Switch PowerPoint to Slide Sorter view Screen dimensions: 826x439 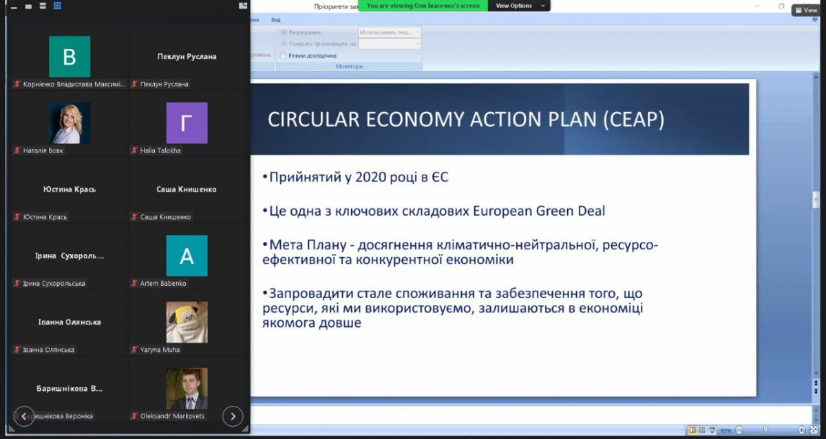[x=703, y=431]
